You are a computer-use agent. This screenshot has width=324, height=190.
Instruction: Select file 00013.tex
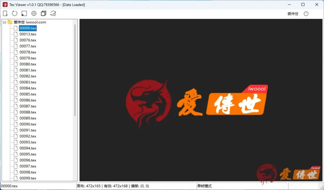(x=28, y=34)
